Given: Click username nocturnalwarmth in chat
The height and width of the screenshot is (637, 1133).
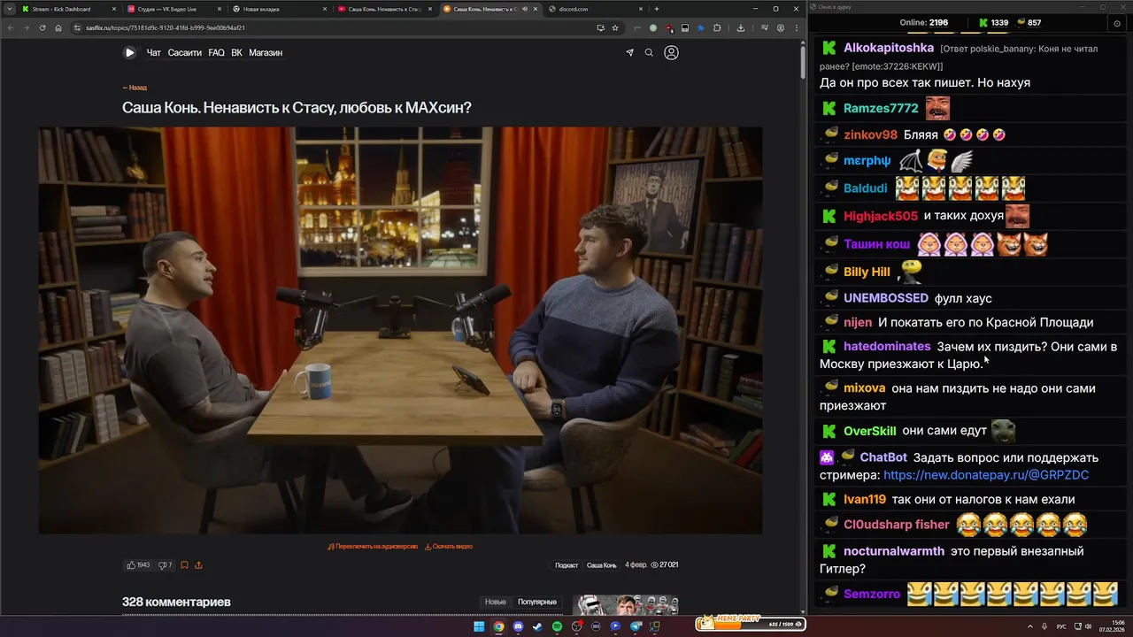Looking at the screenshot, I should (x=894, y=551).
